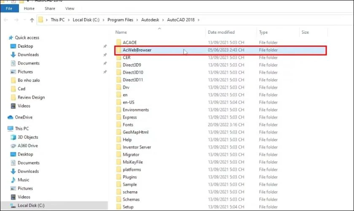
Task: Select the GeoMapHtml folder
Action: (135, 132)
